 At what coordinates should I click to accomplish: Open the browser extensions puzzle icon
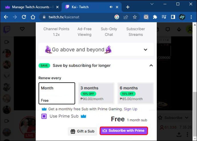[155, 17]
